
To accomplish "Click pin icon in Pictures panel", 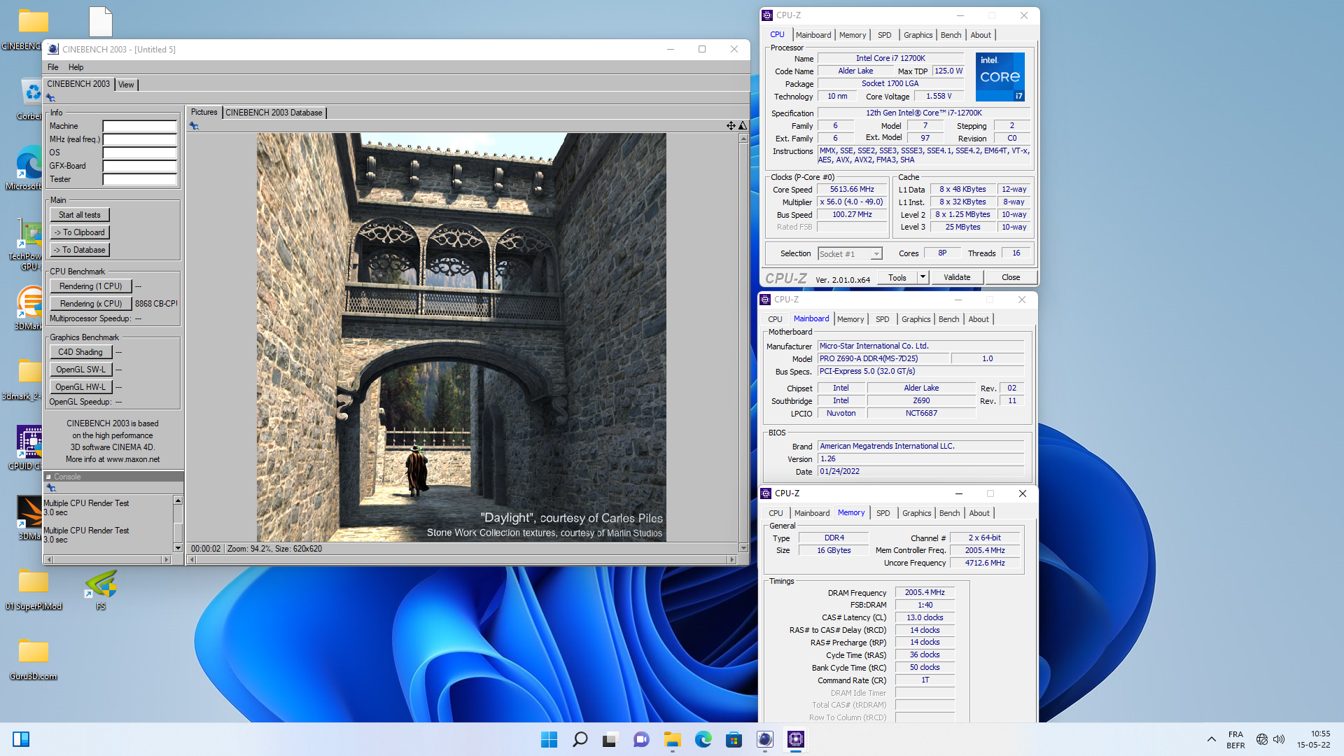I will [194, 126].
